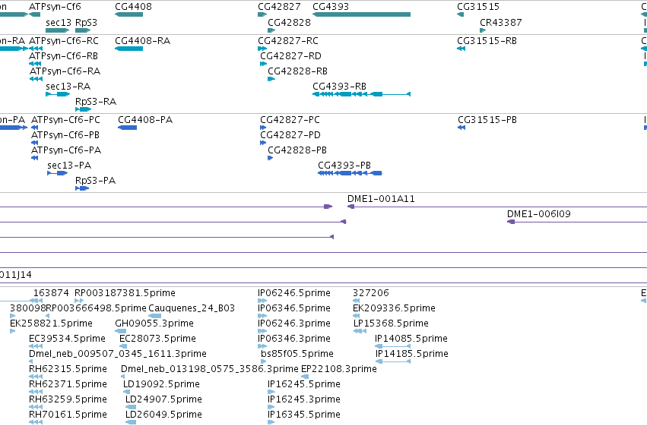Open transcript sec13-RA
This screenshot has width=647, height=426.
tap(68, 87)
